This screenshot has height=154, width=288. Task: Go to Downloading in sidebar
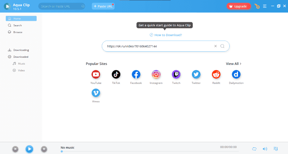(21, 50)
